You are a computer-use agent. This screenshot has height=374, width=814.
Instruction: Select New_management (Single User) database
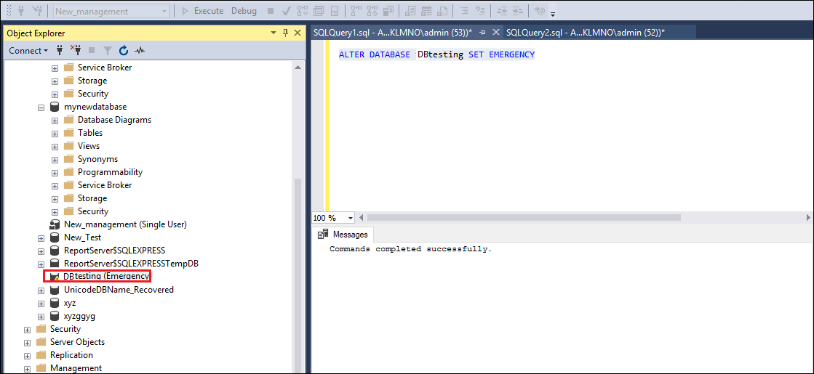point(125,224)
